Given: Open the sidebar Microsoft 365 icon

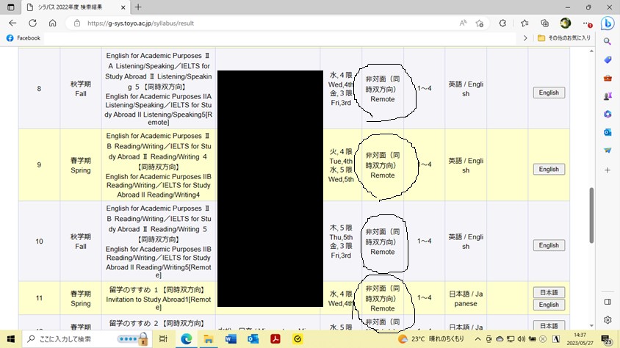Looking at the screenshot, I should click(608, 114).
